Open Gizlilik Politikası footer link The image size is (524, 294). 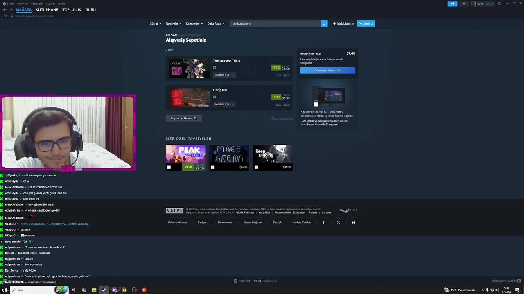tap(245, 212)
